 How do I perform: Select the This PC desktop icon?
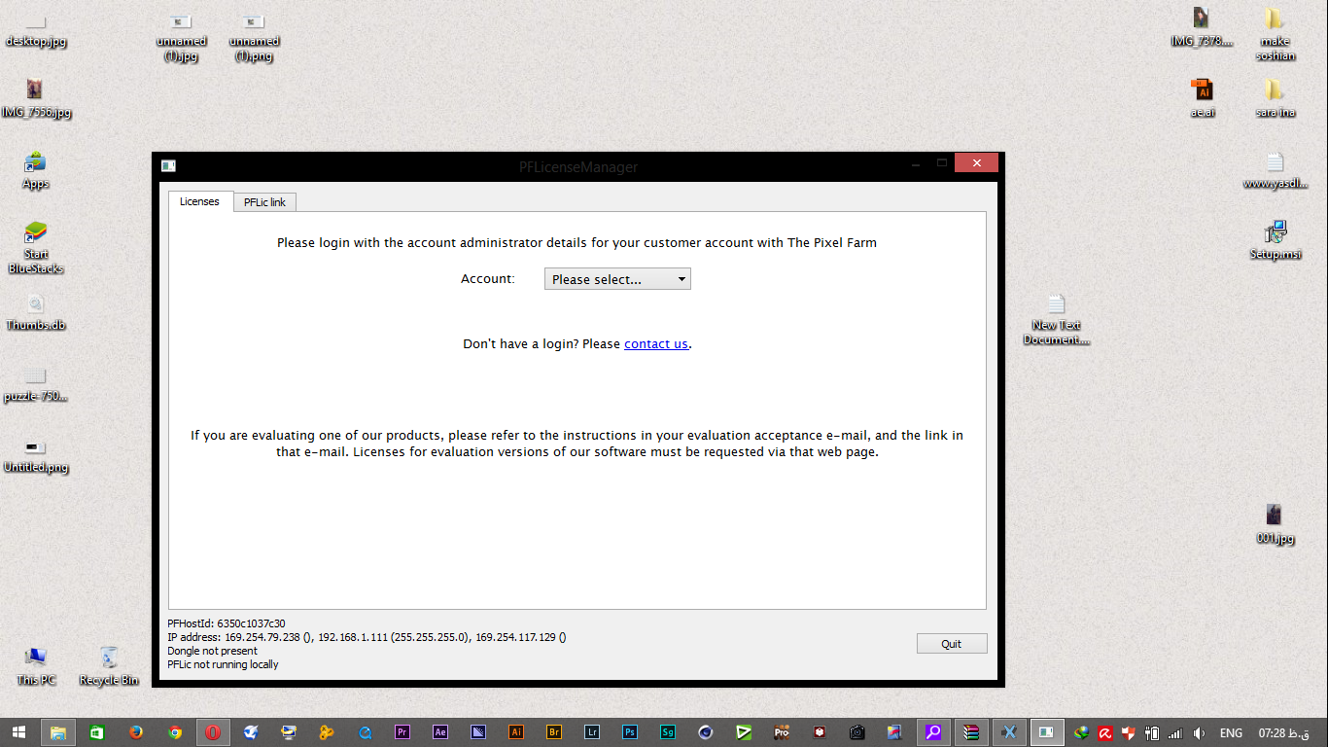tap(36, 666)
